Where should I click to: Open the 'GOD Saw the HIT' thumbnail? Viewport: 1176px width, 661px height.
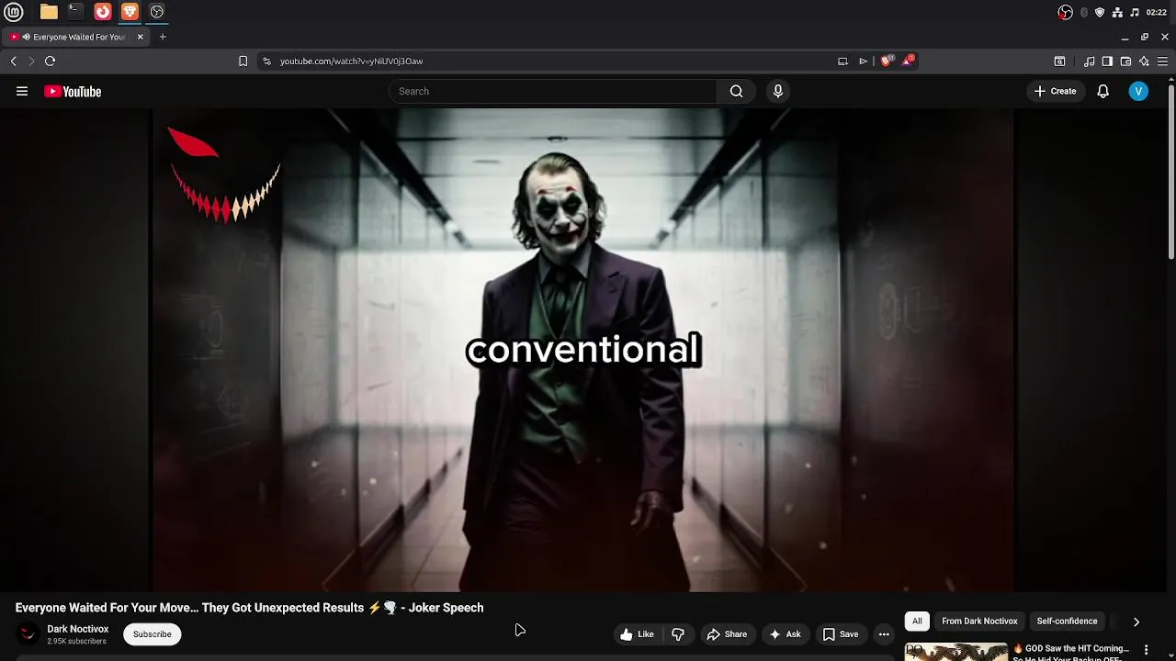pos(955,652)
